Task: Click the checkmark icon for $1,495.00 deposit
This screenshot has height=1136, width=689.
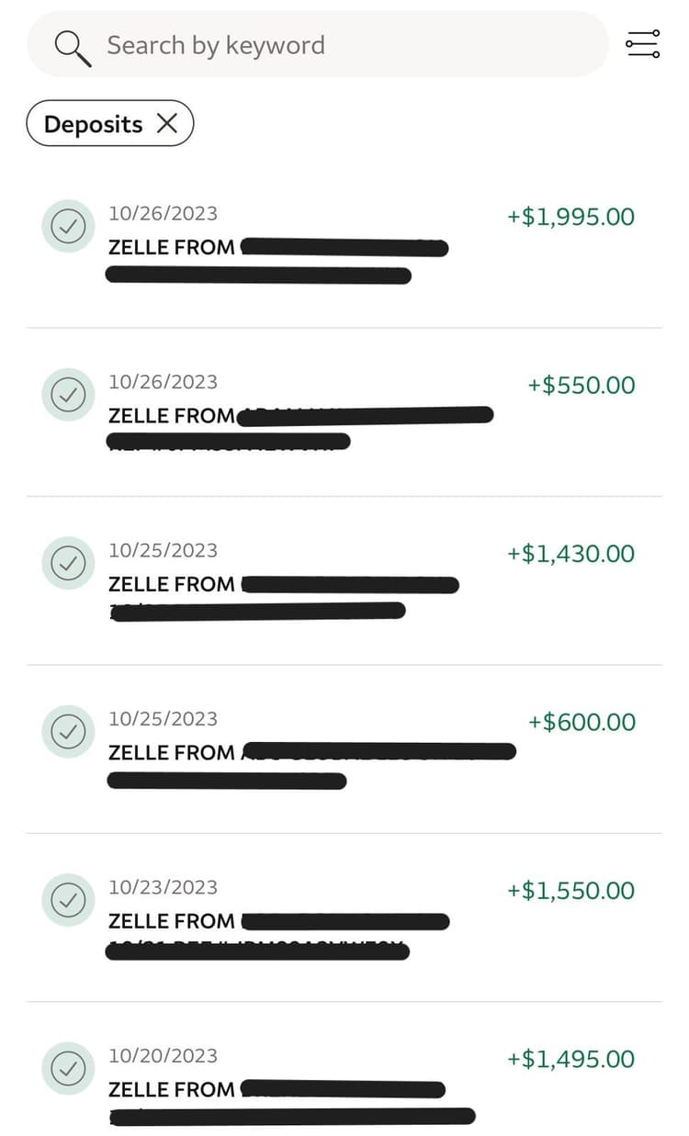Action: point(68,1068)
